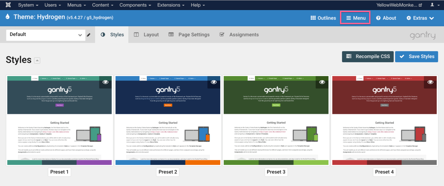Screen dimensions: 444x186
Task: Open the About page
Action: (386, 18)
